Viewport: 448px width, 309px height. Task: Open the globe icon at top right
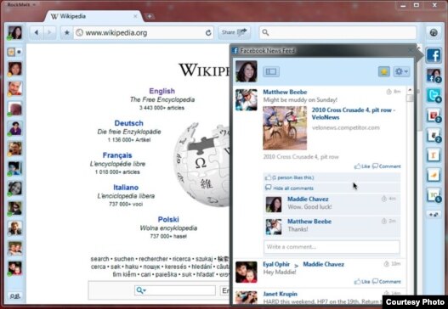click(434, 32)
